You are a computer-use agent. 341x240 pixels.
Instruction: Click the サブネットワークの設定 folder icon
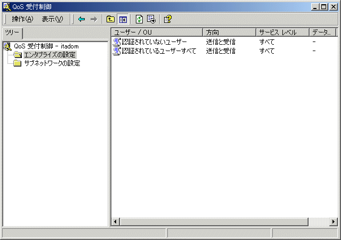(x=18, y=63)
